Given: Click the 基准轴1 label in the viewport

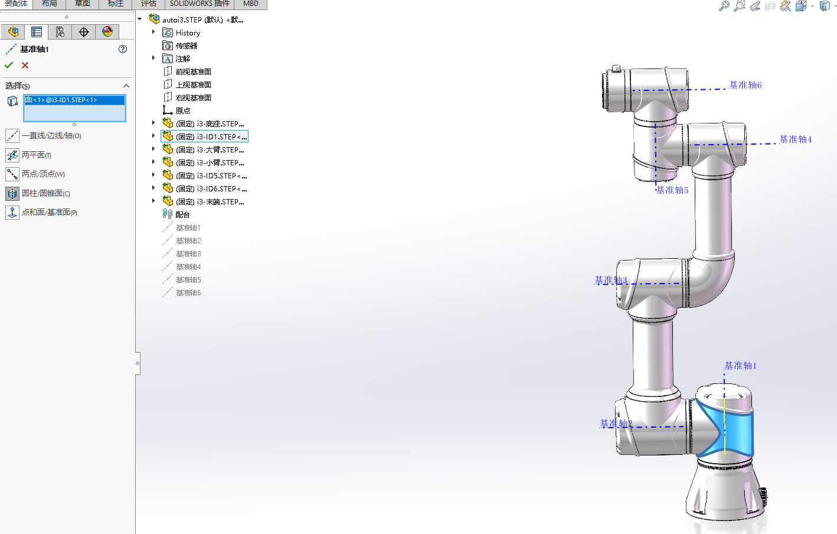Looking at the screenshot, I should click(x=741, y=366).
